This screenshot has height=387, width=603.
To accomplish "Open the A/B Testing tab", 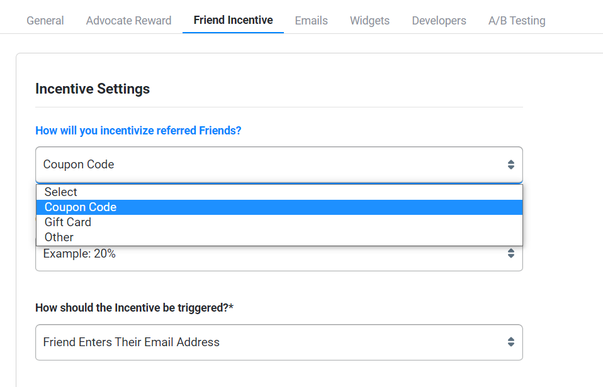I will [x=517, y=21].
